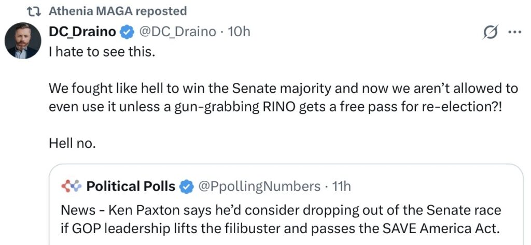Image resolution: width=531 pixels, height=245 pixels.
Task: Click Political Polls' verified badge
Action: click(186, 186)
